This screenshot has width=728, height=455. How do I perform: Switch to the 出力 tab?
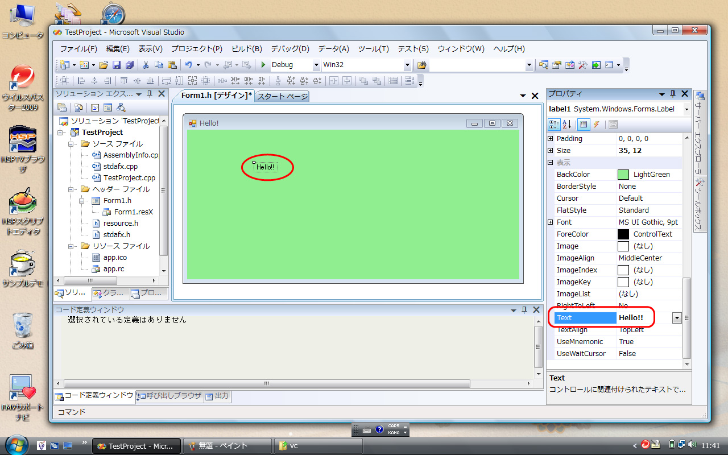tap(217, 396)
